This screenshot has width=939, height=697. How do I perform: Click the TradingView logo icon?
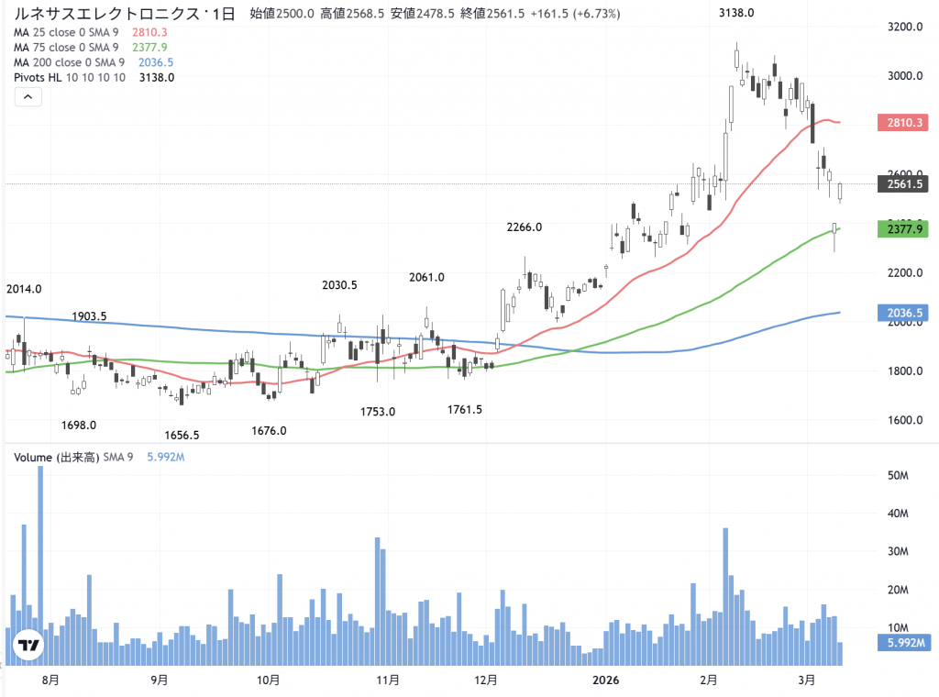[x=29, y=645]
